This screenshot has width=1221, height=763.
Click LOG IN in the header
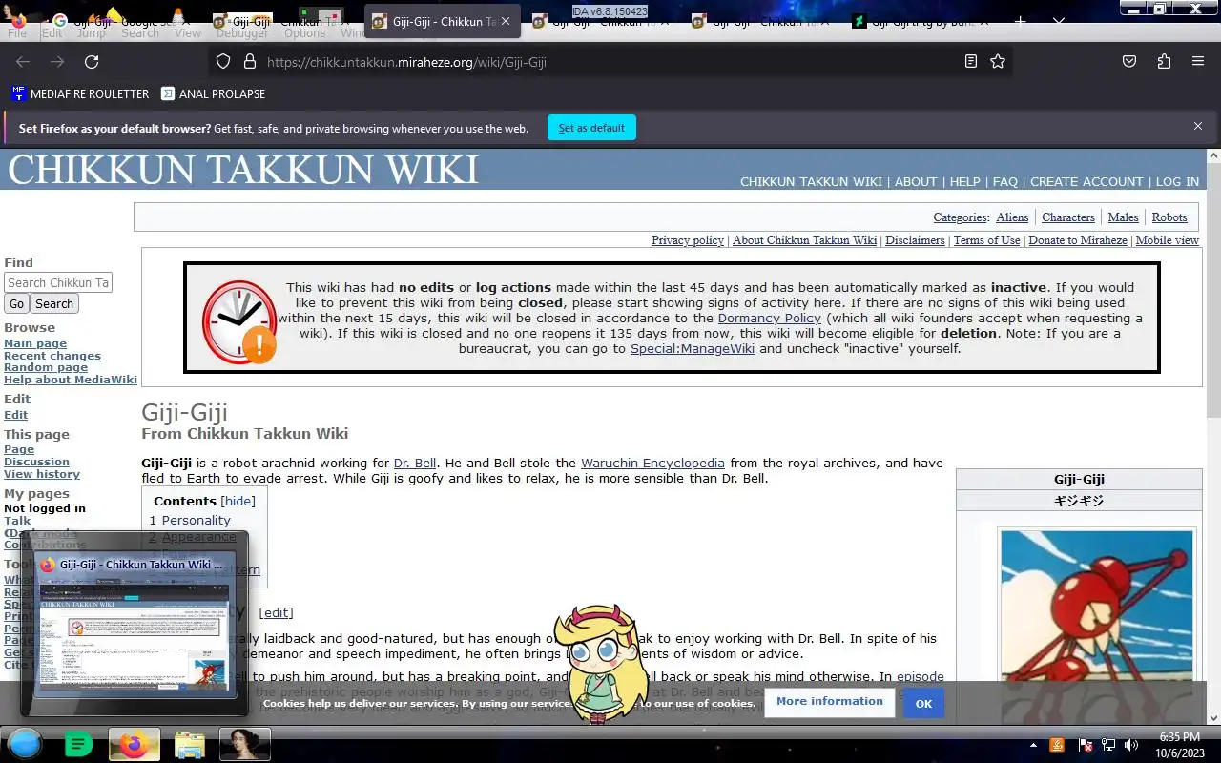[1177, 181]
